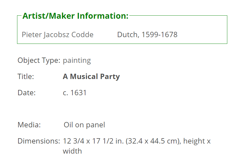Image resolution: width=241 pixels, height=160 pixels.
Task: Click the word Party in the title
Action: tap(110, 77)
